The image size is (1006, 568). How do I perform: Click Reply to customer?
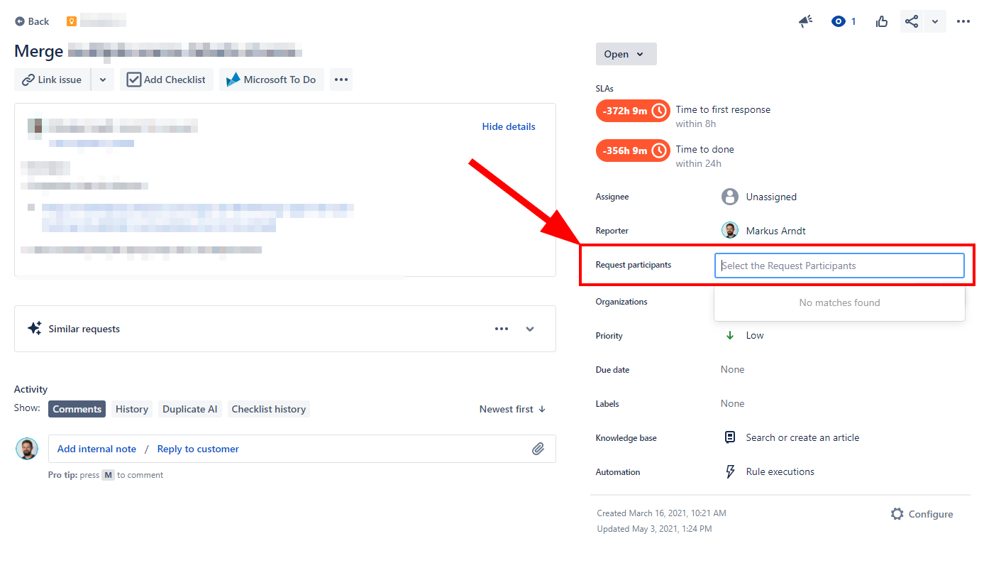point(197,449)
